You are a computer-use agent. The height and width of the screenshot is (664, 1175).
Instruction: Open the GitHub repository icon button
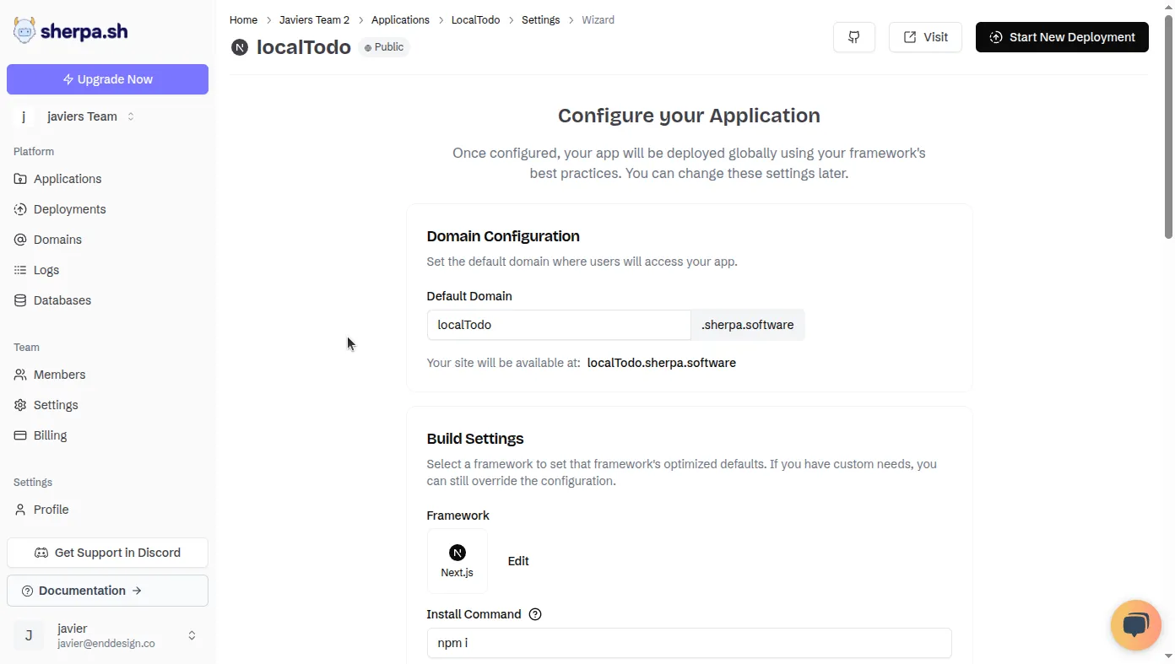tap(853, 37)
